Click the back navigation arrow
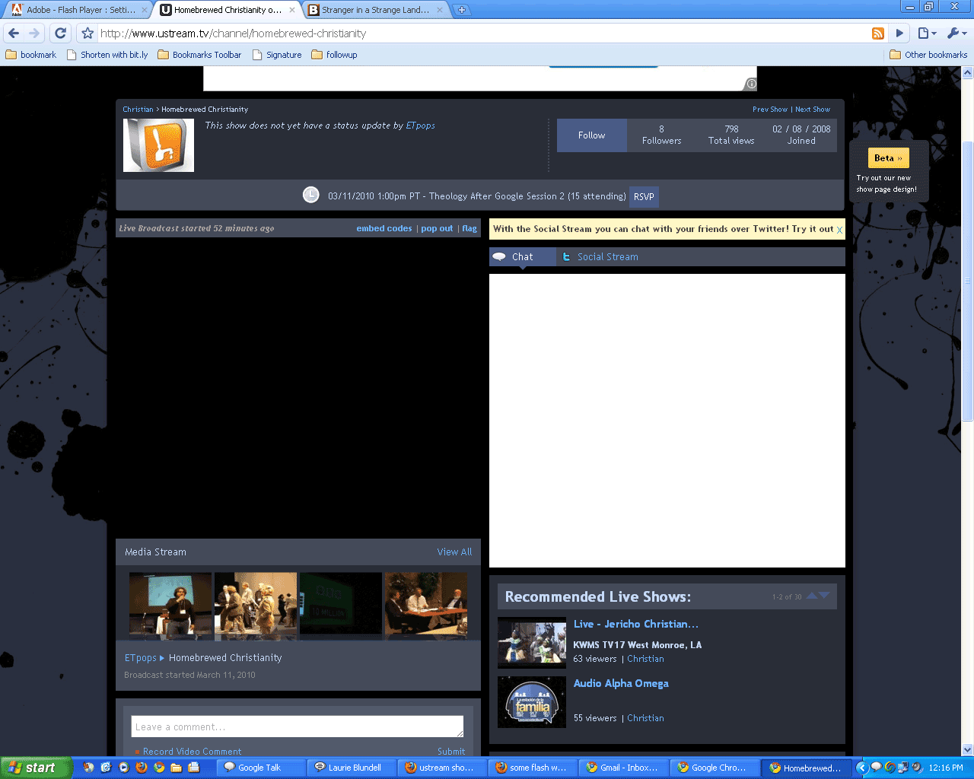Screen dimensions: 974x779 [13, 33]
